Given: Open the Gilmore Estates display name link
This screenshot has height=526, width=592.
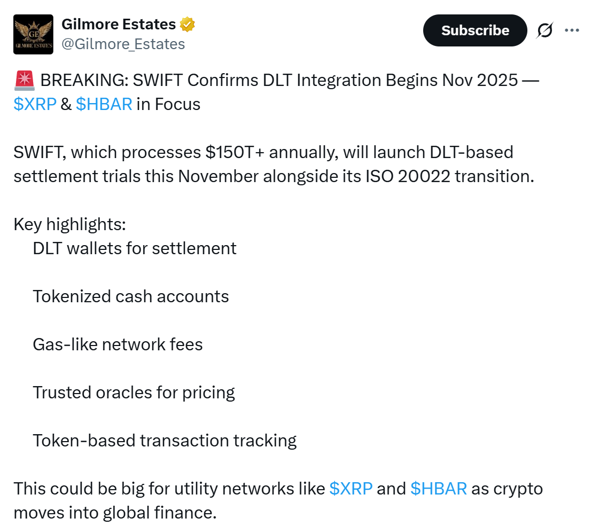Looking at the screenshot, I should tap(119, 25).
